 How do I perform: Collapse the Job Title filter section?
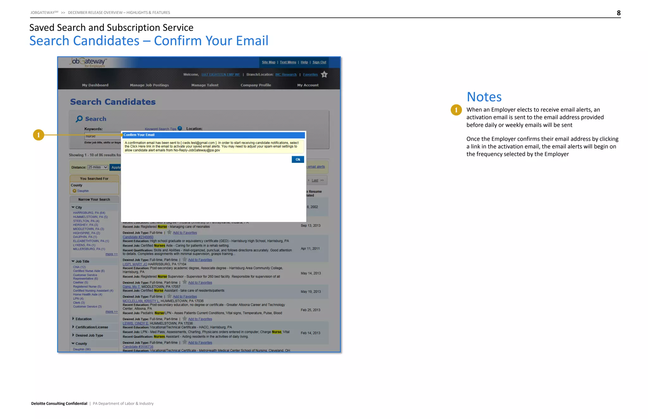coord(73,262)
